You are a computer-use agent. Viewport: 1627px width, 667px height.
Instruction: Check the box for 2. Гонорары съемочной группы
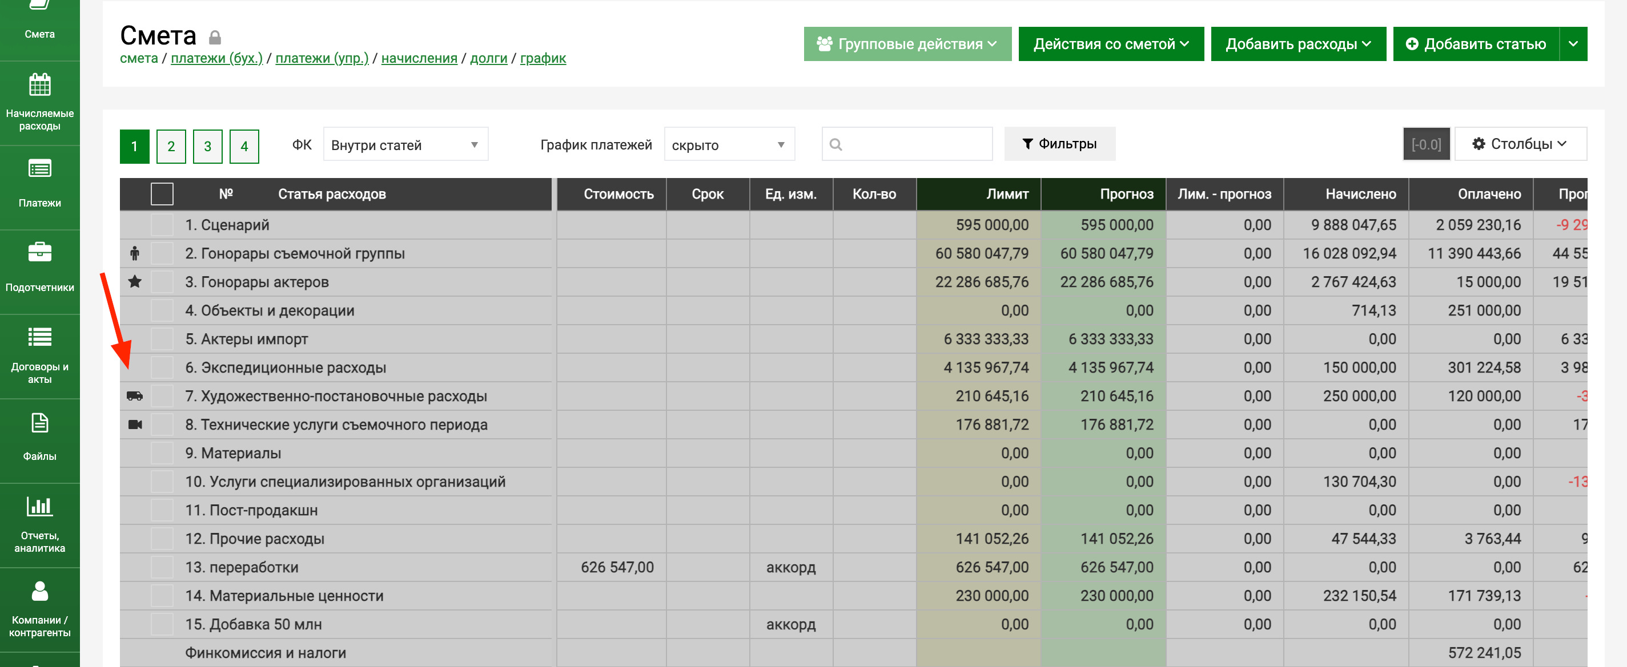tap(162, 254)
